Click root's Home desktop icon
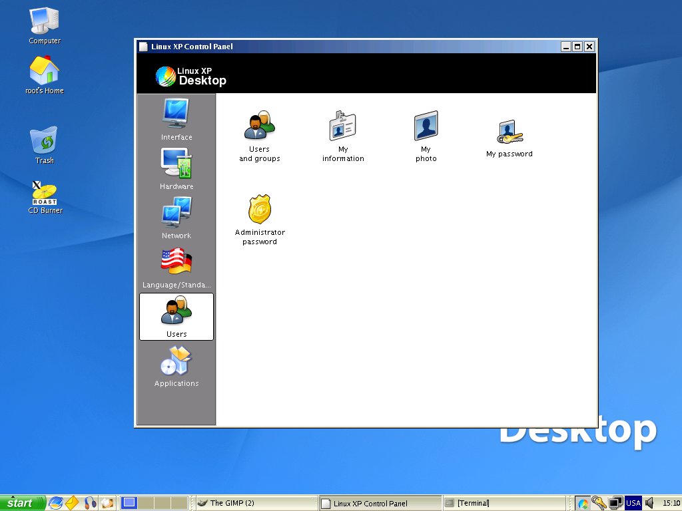The width and height of the screenshot is (682, 511). point(45,75)
